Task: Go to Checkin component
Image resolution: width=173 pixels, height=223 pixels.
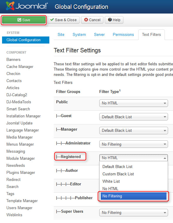Action: [x=13, y=74]
